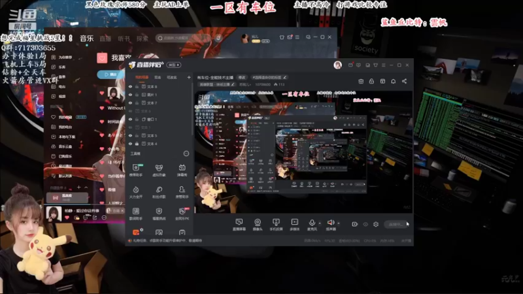Open the skin shirt icon in the music player

(x=282, y=37)
